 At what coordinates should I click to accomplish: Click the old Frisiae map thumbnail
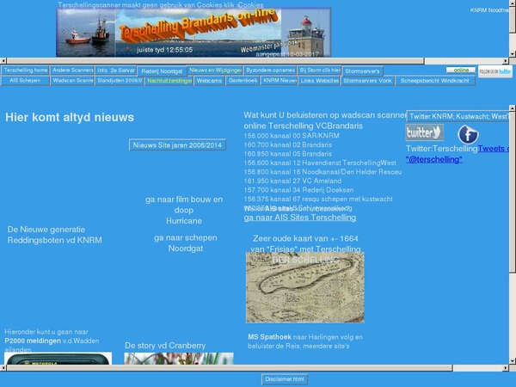click(305, 287)
